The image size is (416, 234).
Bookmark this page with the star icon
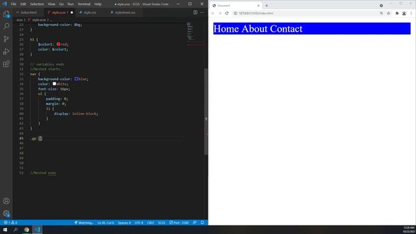point(389,13)
